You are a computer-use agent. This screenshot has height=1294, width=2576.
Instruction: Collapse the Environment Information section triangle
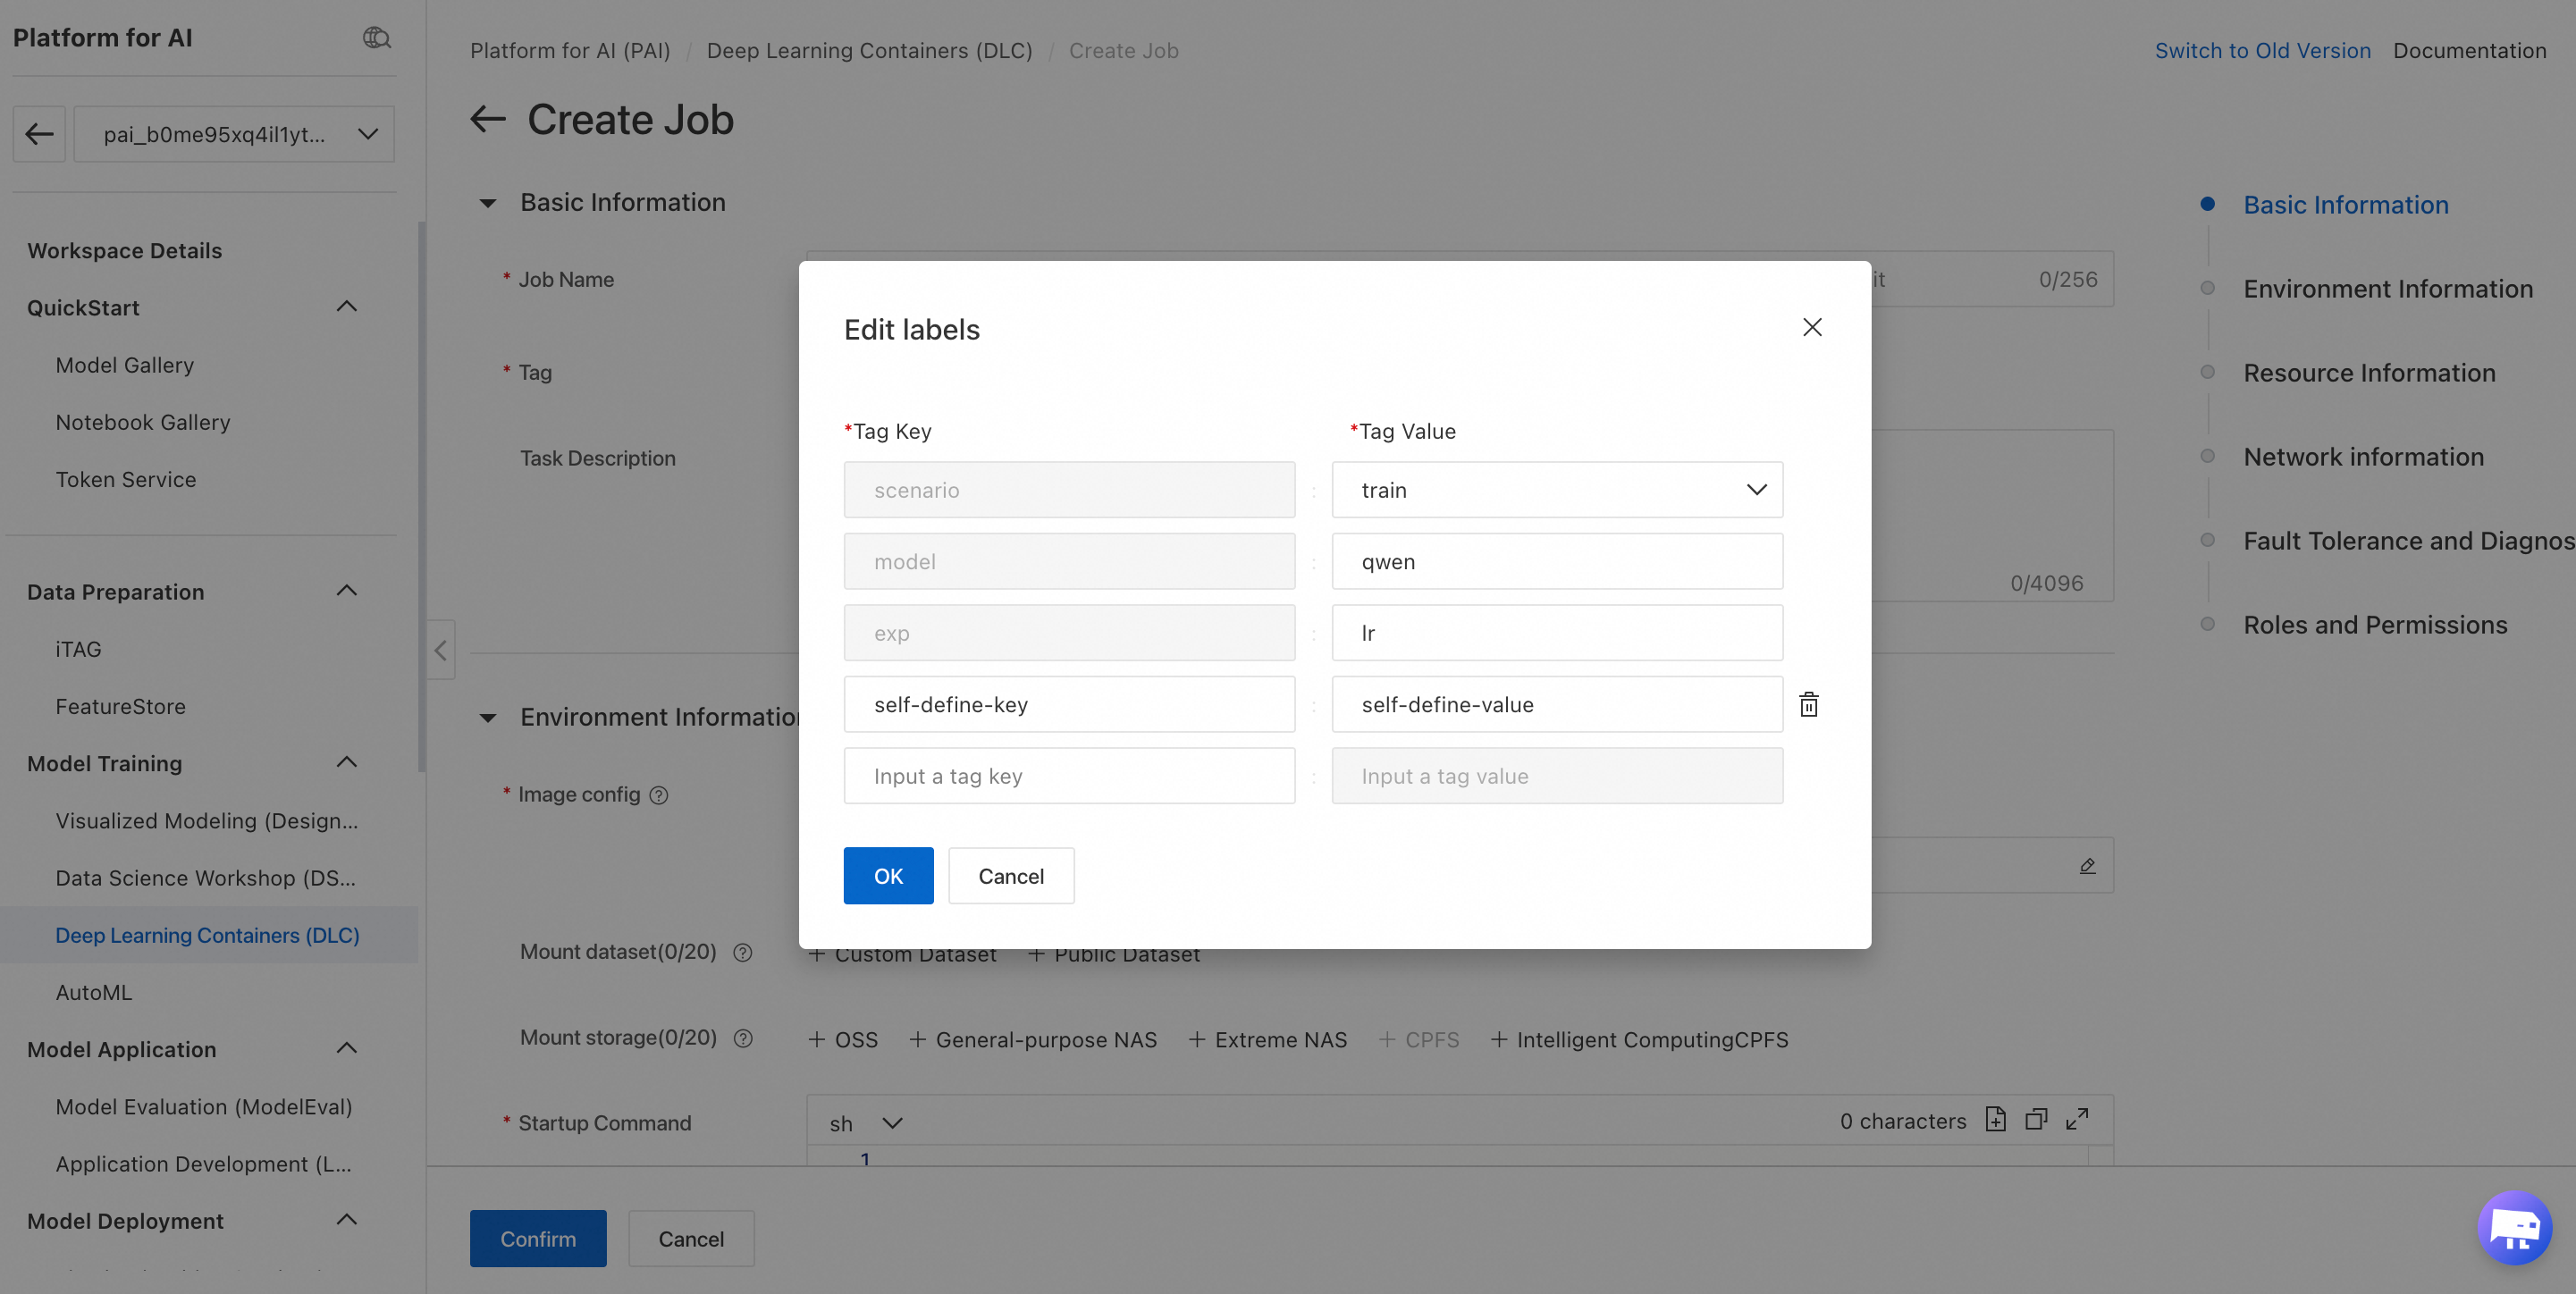click(x=488, y=718)
